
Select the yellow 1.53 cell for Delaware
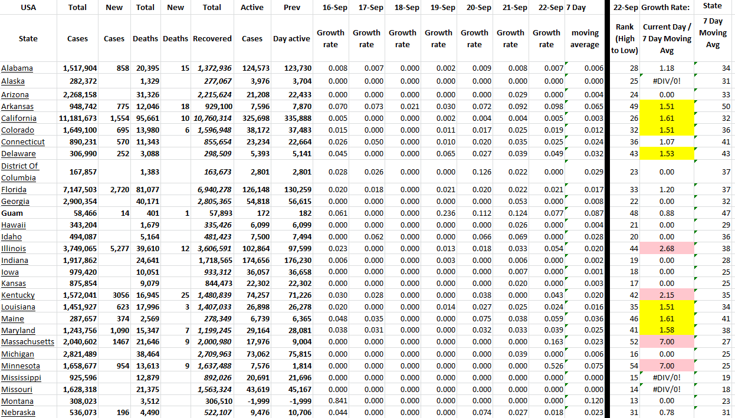coord(667,154)
